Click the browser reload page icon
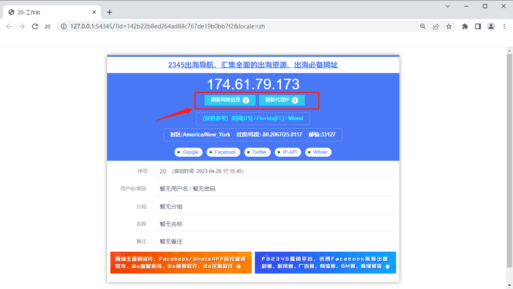Image resolution: width=513 pixels, height=289 pixels. (x=35, y=26)
